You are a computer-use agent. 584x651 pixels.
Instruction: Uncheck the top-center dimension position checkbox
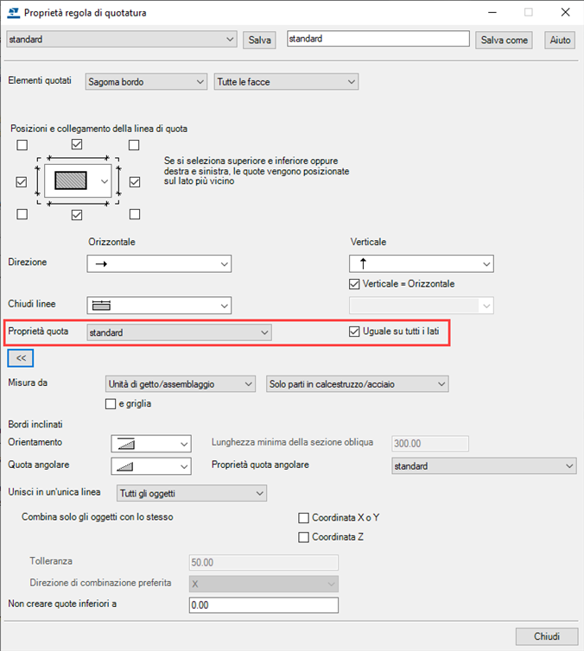click(77, 144)
